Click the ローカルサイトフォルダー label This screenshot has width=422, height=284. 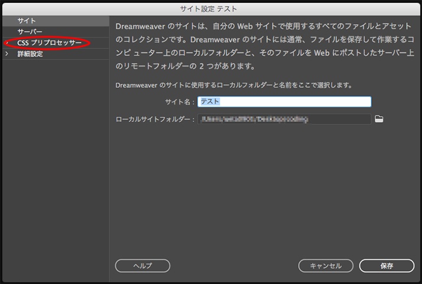pyautogui.click(x=155, y=120)
